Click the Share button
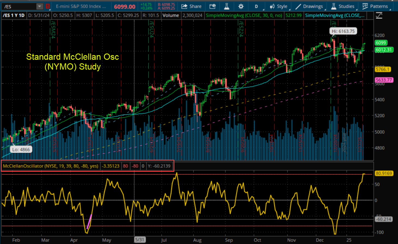Viewport: 398px width, 244px height. 191,6
